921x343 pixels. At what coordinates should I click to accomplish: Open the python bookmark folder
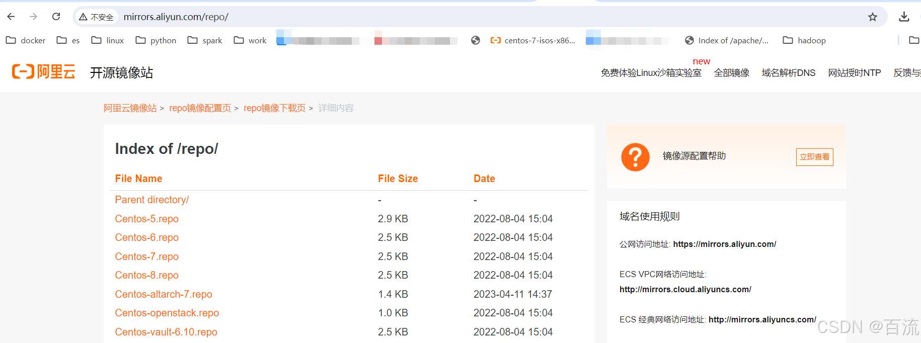point(156,40)
